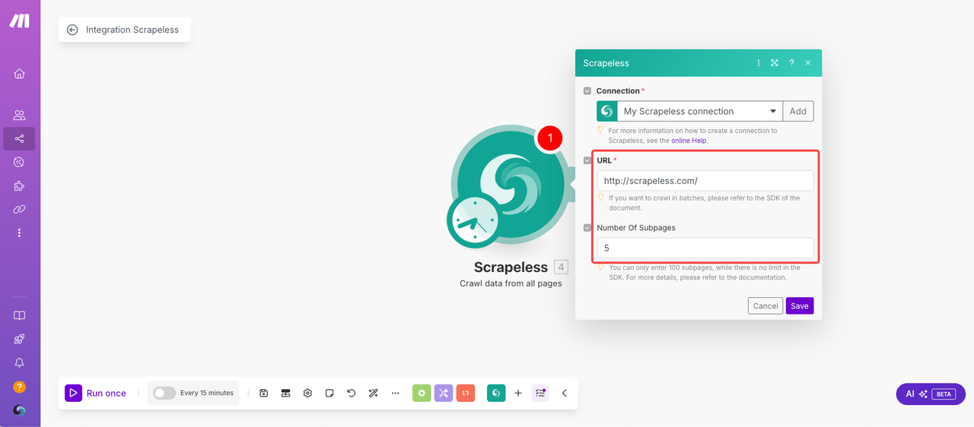Open the AI BETA assistant button

pos(931,394)
